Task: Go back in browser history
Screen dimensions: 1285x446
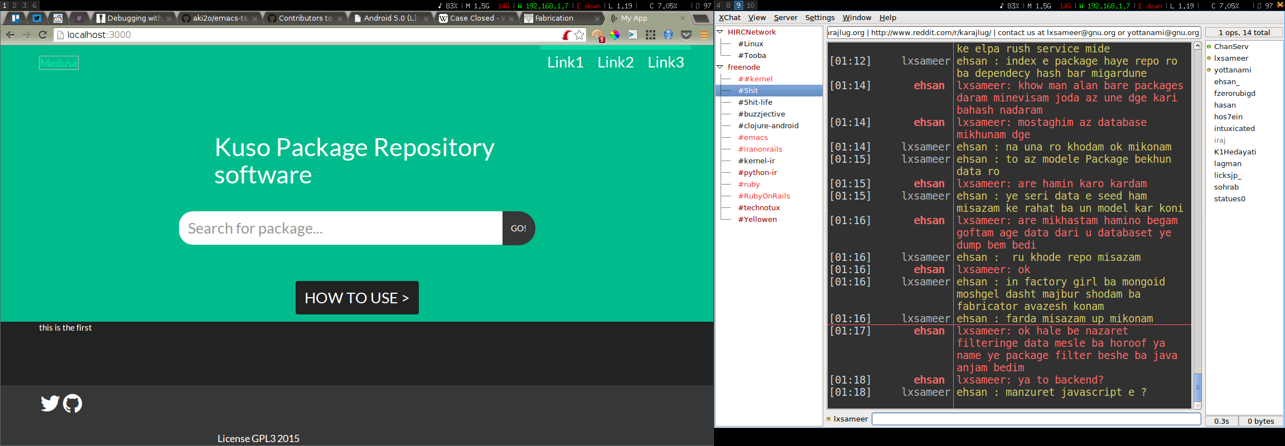Action: click(x=10, y=35)
